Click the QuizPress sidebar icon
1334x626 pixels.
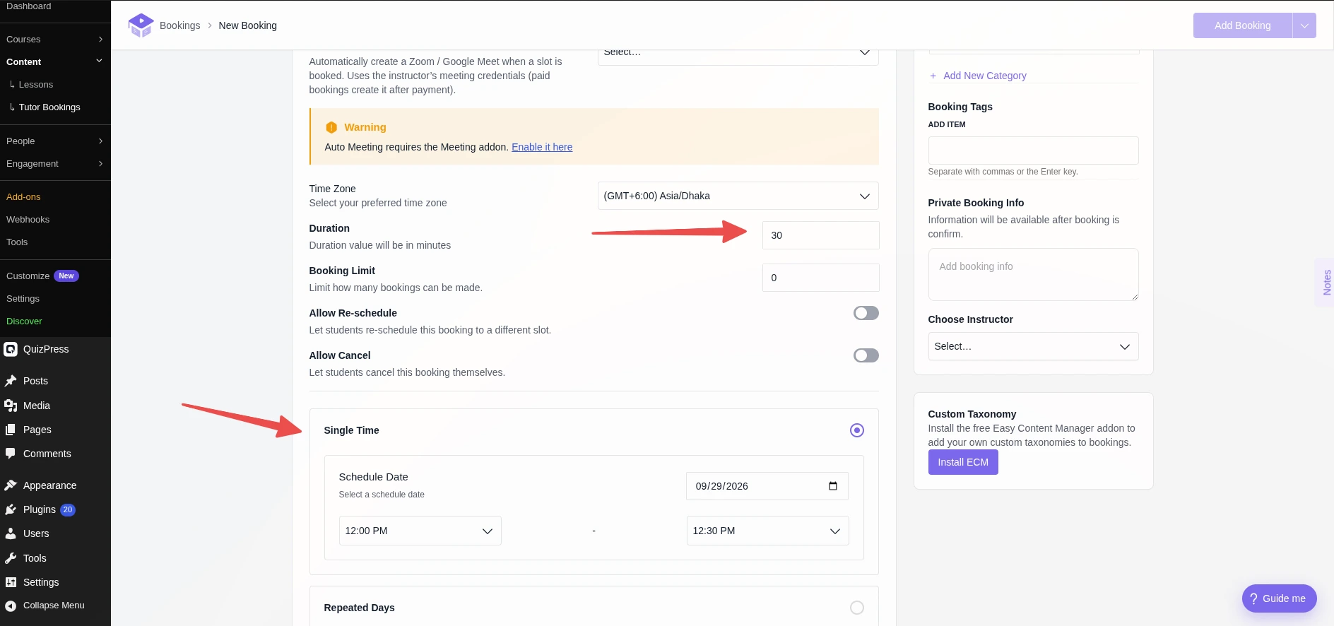pos(11,349)
